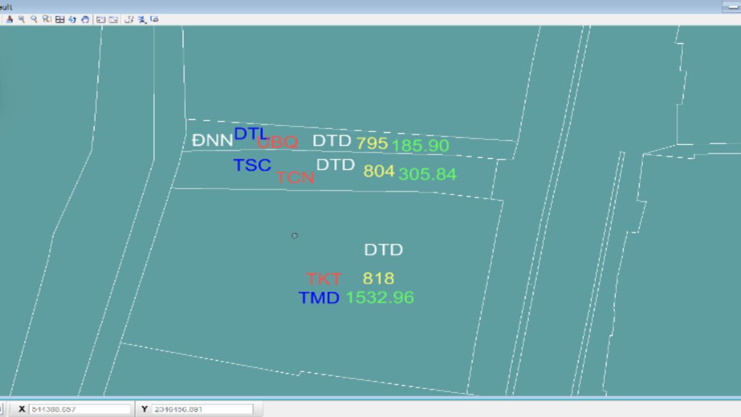Viewport: 741px width, 417px height.
Task: Click the red TKT label in parcel
Action: 324,279
